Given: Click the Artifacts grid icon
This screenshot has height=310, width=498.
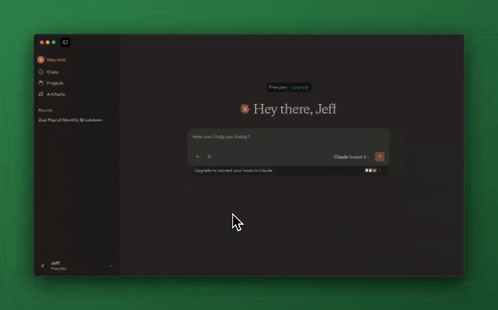Looking at the screenshot, I should [41, 94].
